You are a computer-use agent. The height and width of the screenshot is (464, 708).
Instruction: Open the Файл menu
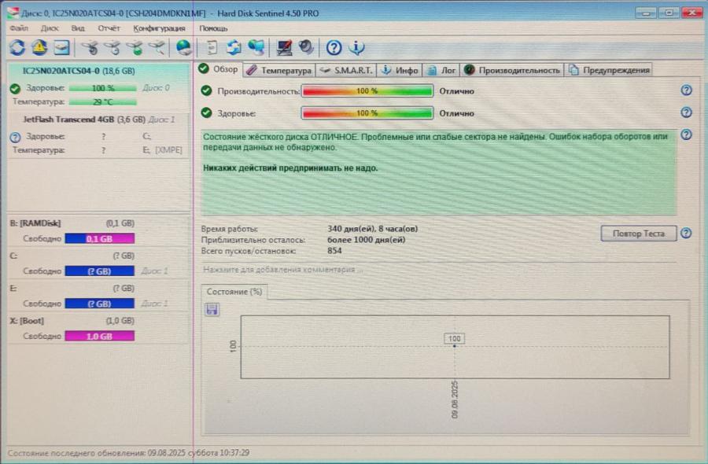coord(19,28)
